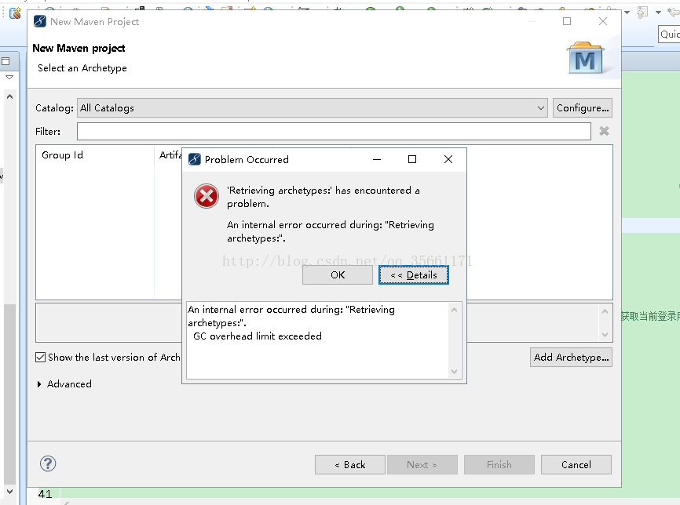Screen dimensions: 680x505
Task: Open catalog Configure settings
Action: point(583,108)
